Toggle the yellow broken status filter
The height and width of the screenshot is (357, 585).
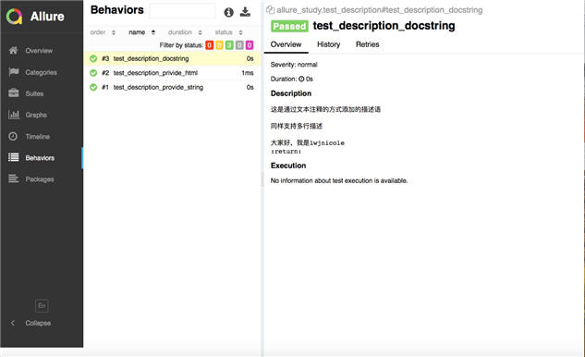(x=219, y=45)
